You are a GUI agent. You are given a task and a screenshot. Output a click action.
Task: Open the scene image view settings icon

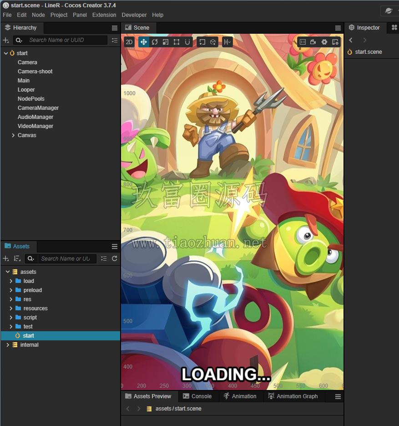335,42
